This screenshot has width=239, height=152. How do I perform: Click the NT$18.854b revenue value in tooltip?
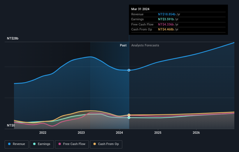[167, 14]
